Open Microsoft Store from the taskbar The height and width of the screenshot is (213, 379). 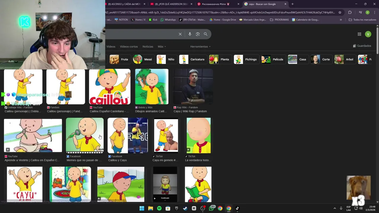(168, 208)
